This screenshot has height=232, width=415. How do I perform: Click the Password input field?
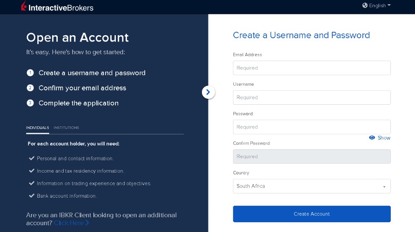click(x=311, y=127)
